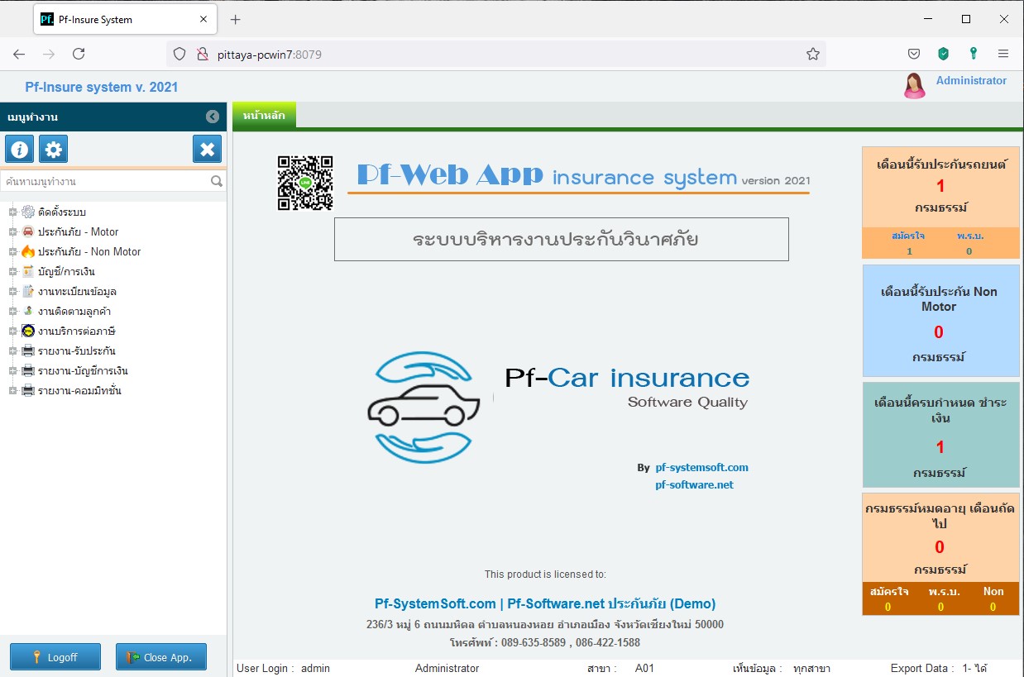1024x677 pixels.
Task: Expand the รายงาน-รับประกัน tree node
Action: point(12,351)
